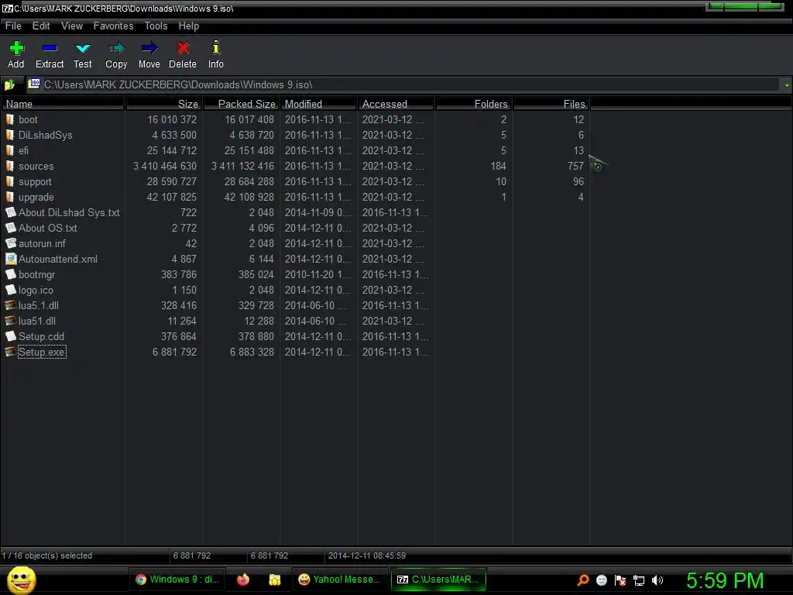
Task: Sort by the Accessed column header
Action: tap(396, 104)
